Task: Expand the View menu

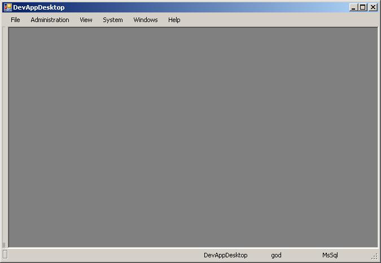Action: pyautogui.click(x=86, y=20)
